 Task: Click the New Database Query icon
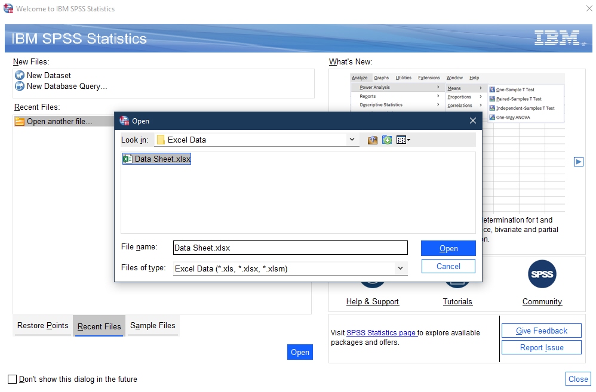(x=20, y=87)
